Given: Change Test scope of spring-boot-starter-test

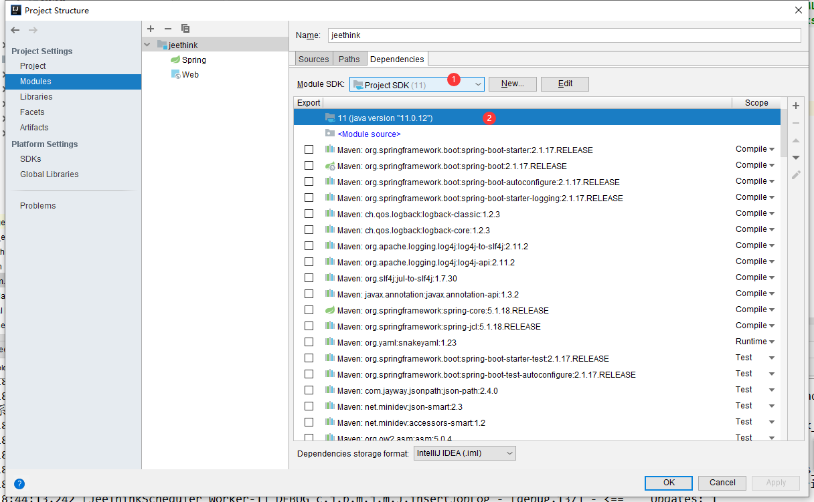Looking at the screenshot, I should tap(755, 358).
